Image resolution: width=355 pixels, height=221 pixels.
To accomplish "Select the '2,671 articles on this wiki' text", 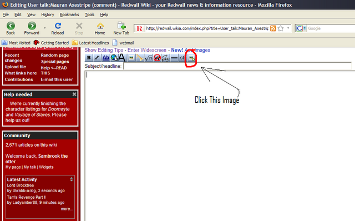I will click(x=31, y=145).
